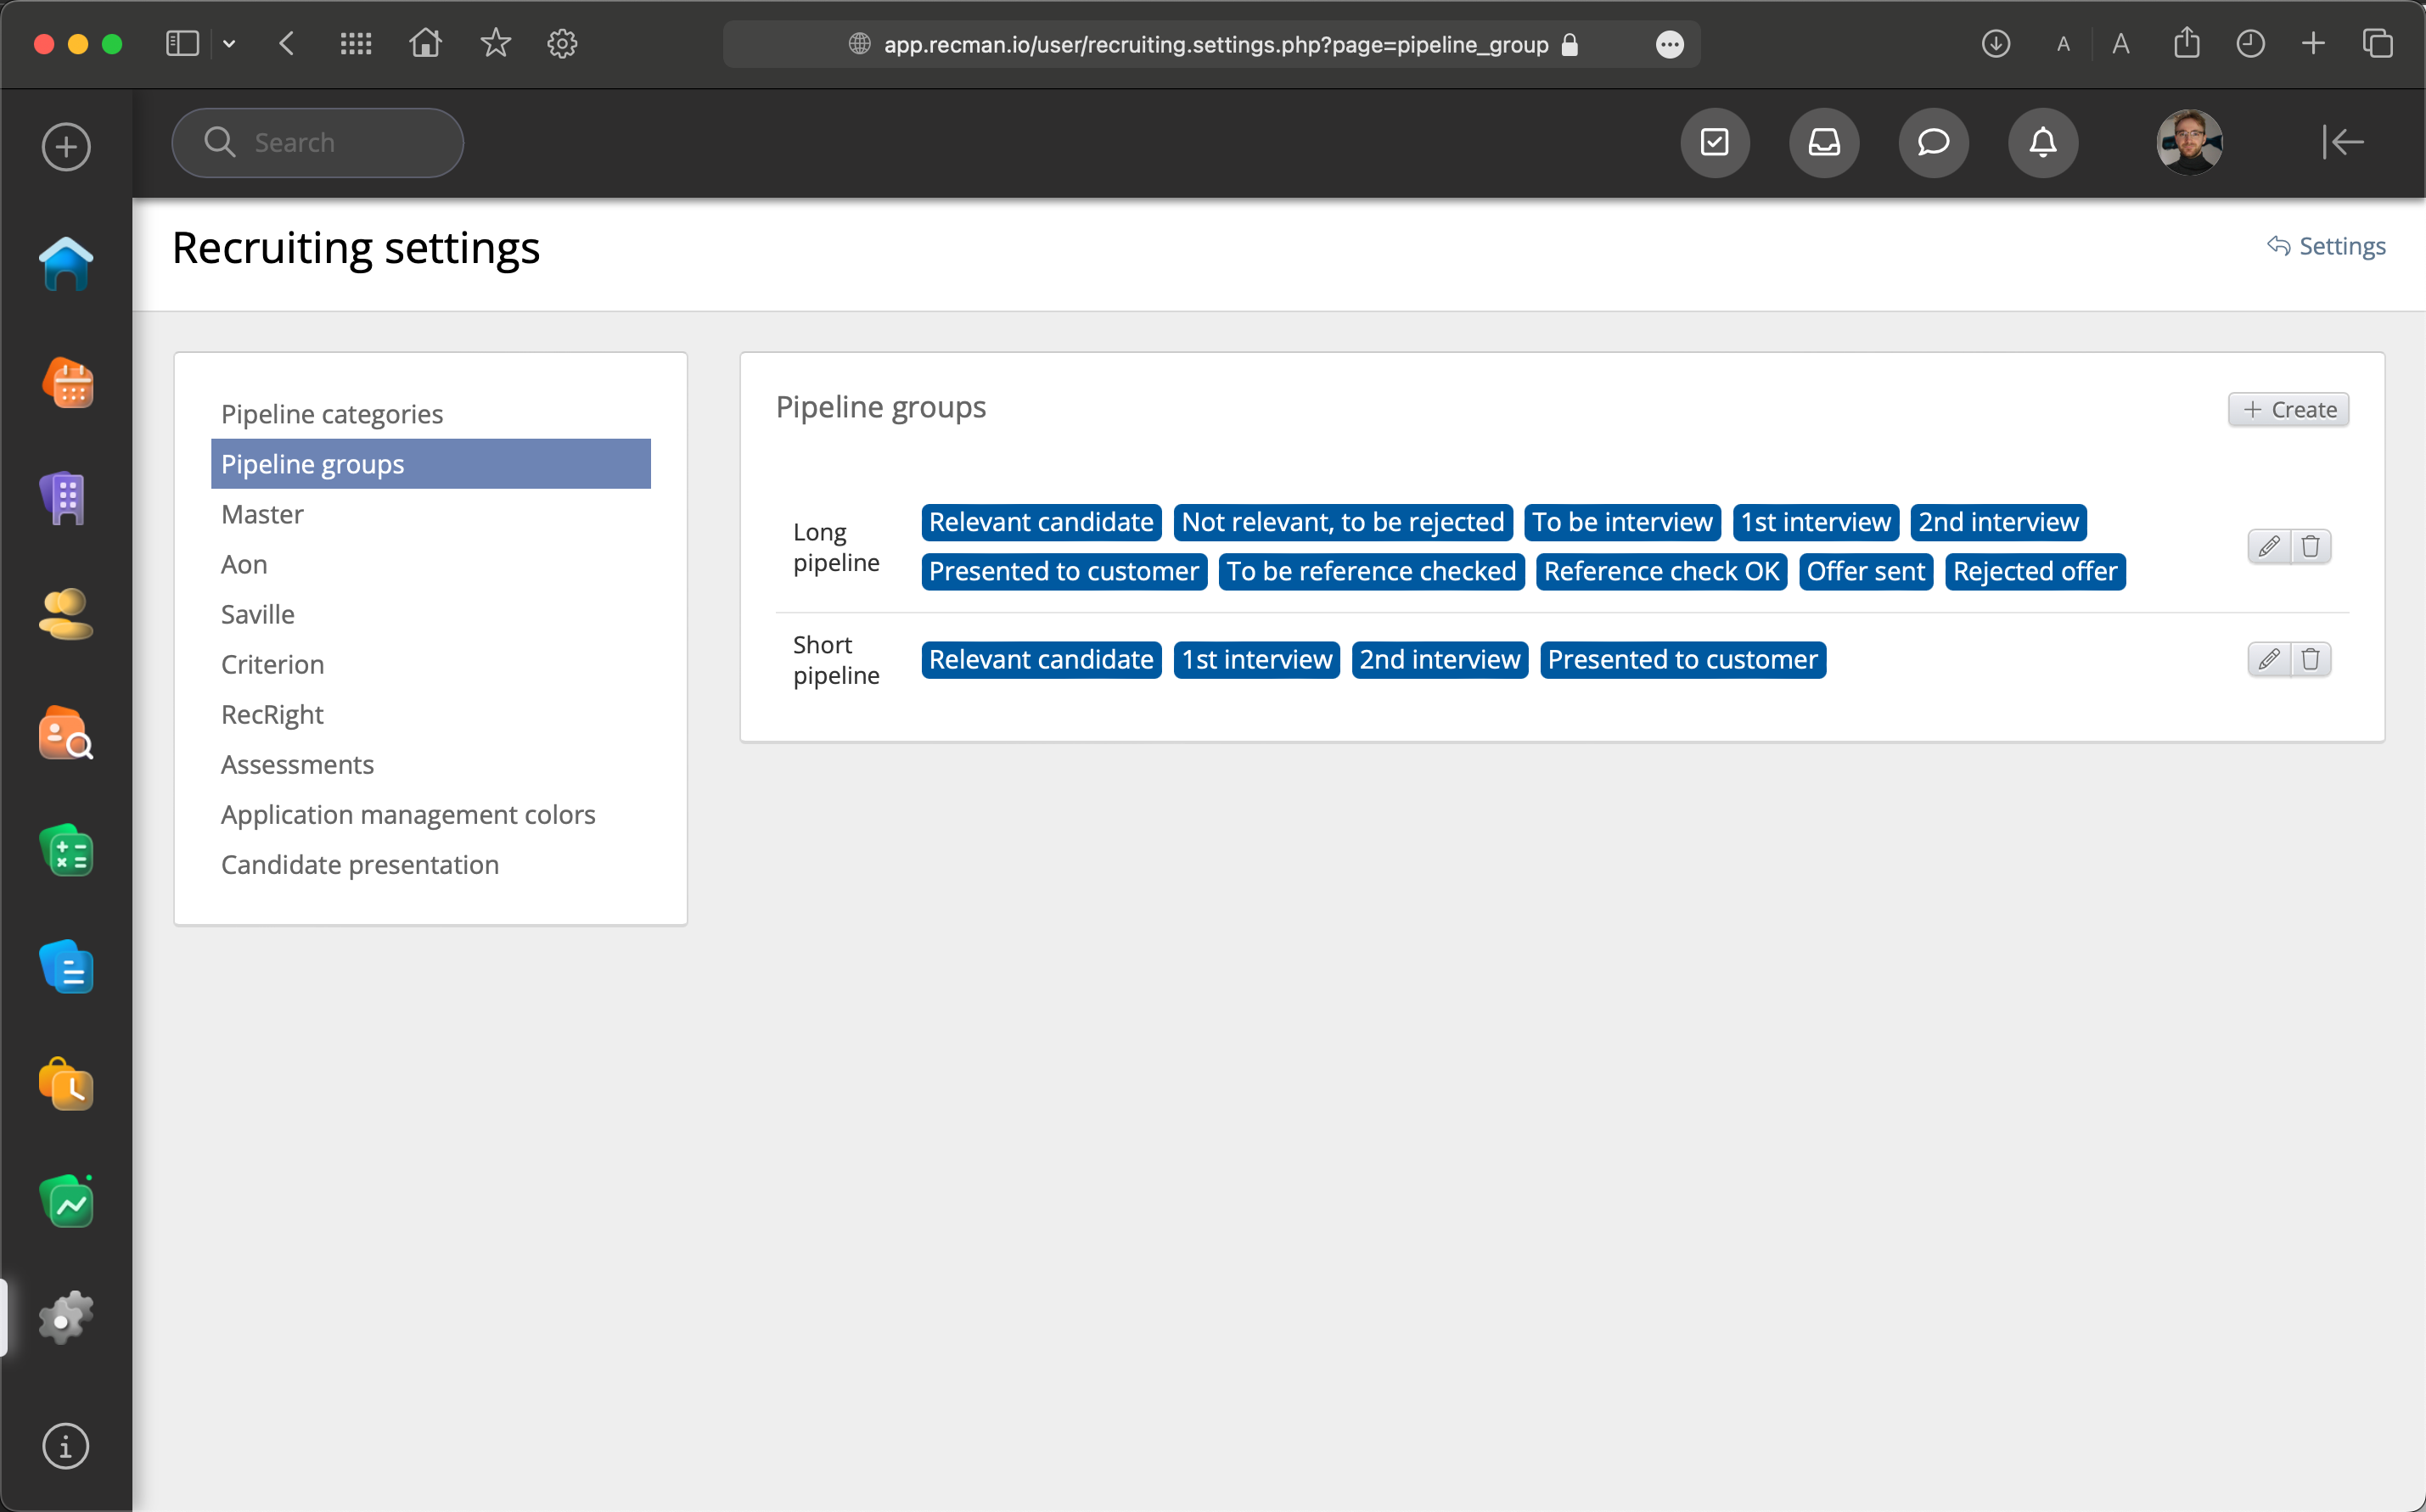Viewport: 2426px width, 1512px height.
Task: Click the user profile avatar
Action: (2189, 143)
